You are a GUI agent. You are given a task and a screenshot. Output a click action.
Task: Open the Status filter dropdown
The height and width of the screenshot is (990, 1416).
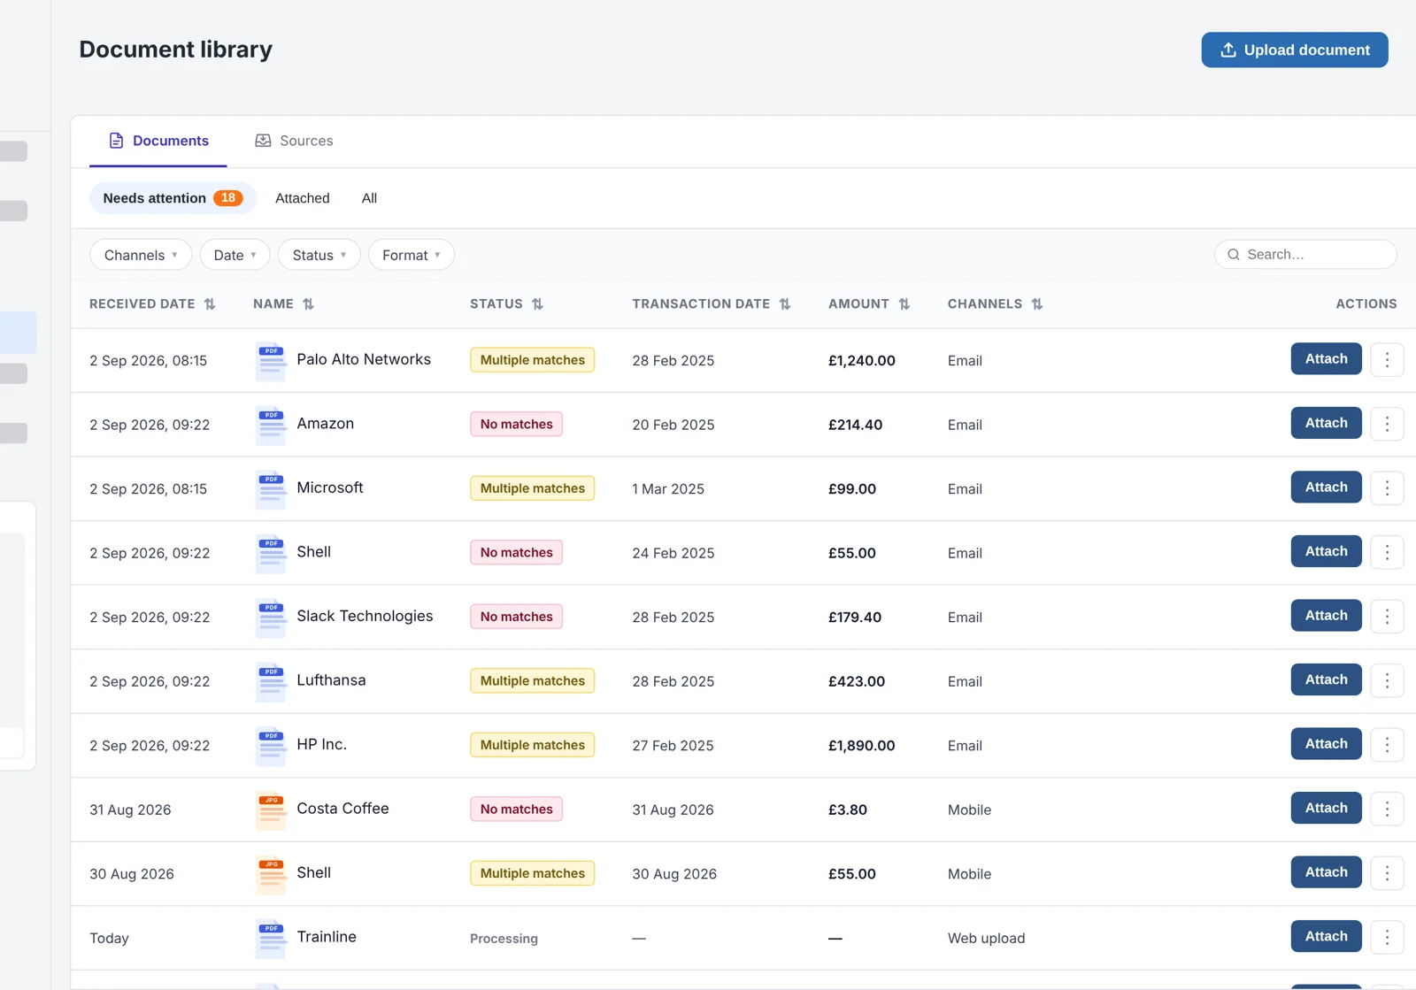point(319,255)
